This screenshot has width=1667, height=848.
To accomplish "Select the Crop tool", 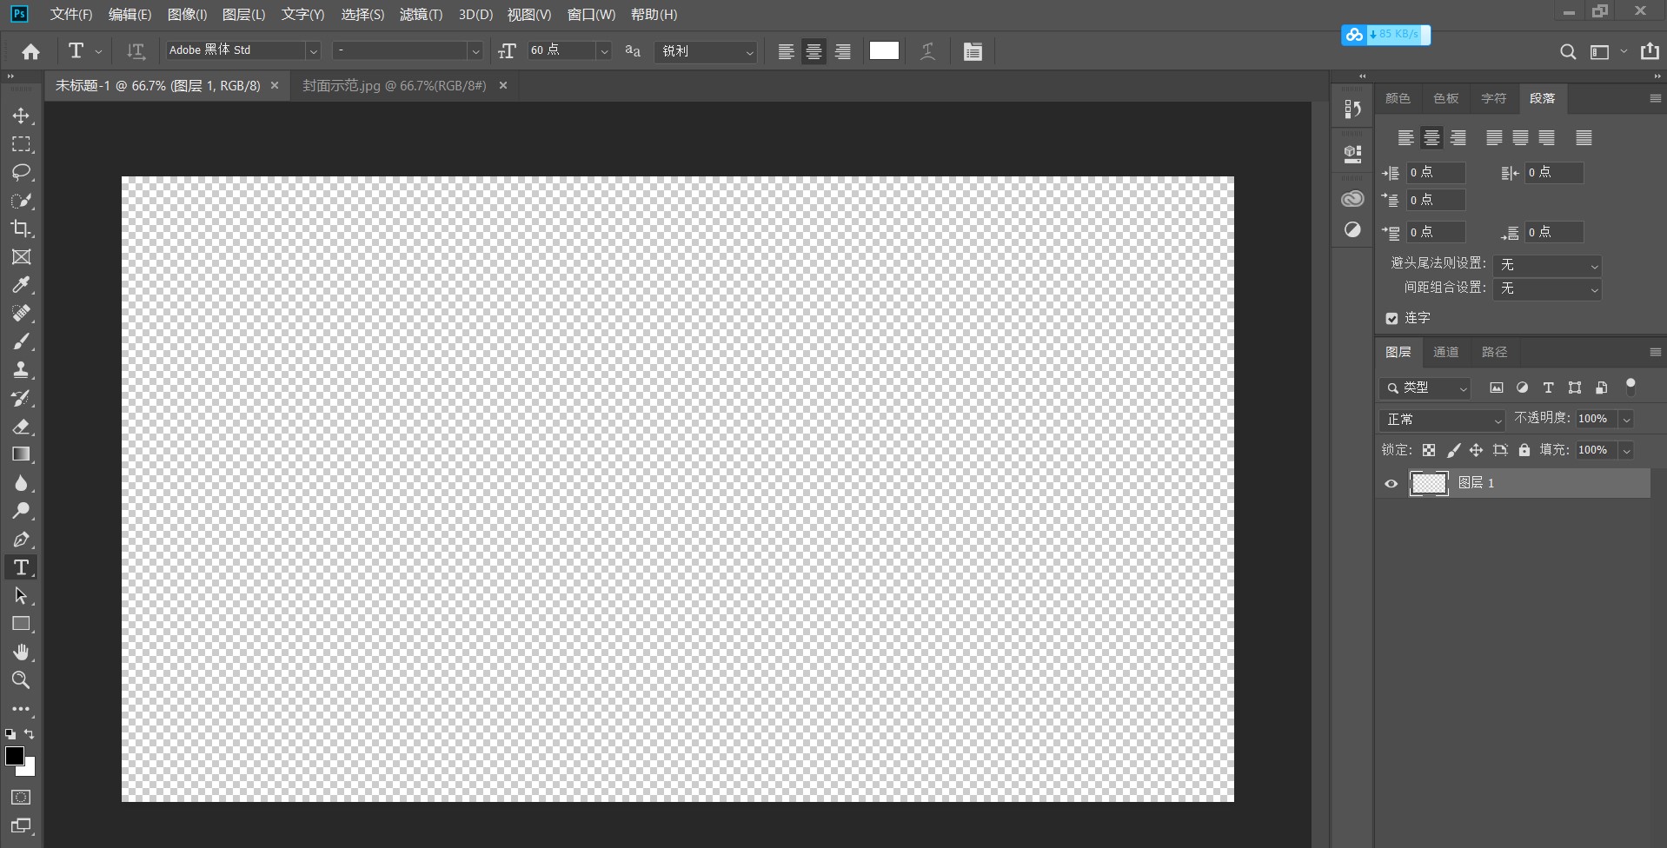I will (21, 229).
